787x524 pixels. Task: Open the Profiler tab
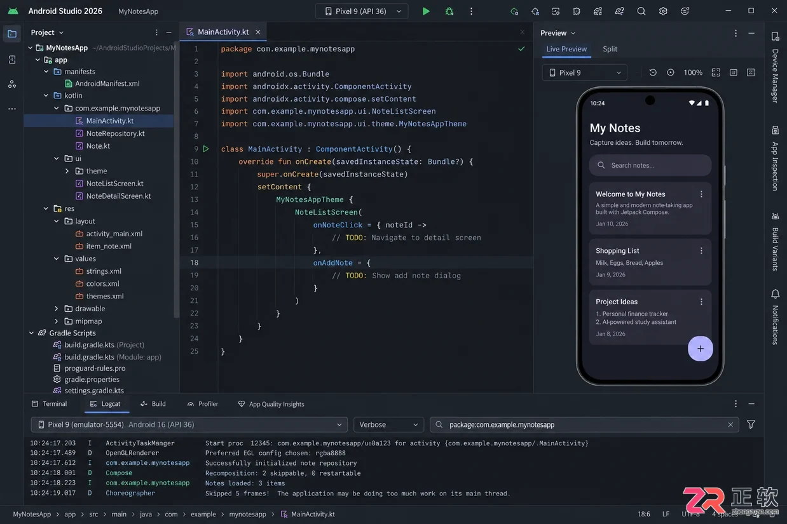tap(203, 404)
